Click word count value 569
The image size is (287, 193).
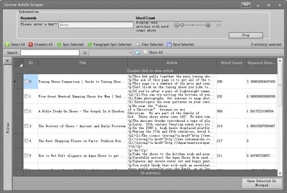[220, 111]
